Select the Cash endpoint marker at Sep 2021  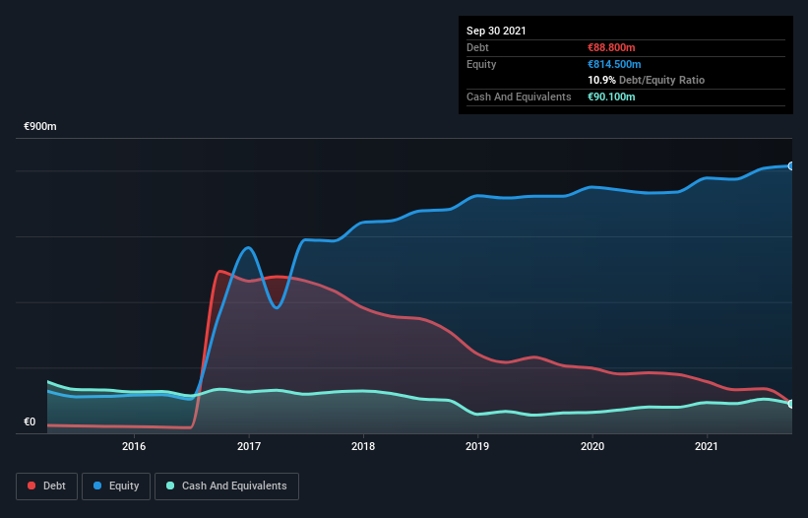pos(791,404)
